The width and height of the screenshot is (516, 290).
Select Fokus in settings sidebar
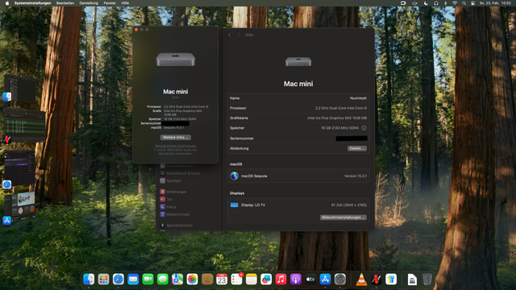(x=169, y=207)
